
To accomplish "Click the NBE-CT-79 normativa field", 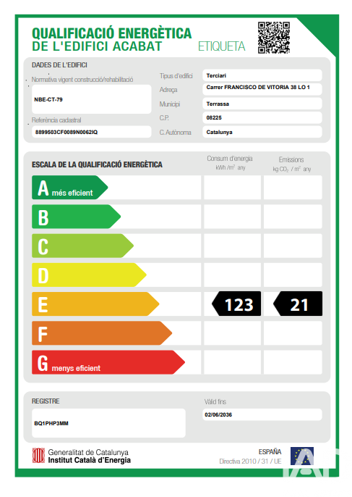I will (91, 99).
